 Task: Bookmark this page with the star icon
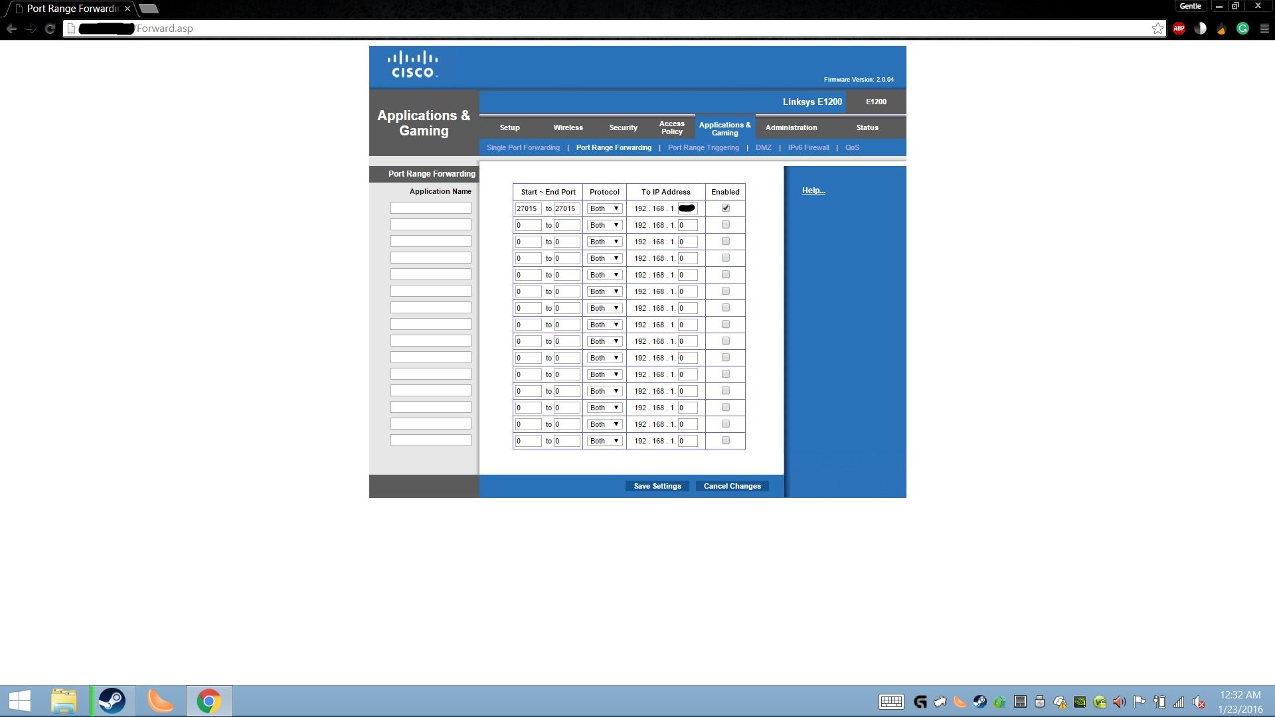[x=1157, y=29]
